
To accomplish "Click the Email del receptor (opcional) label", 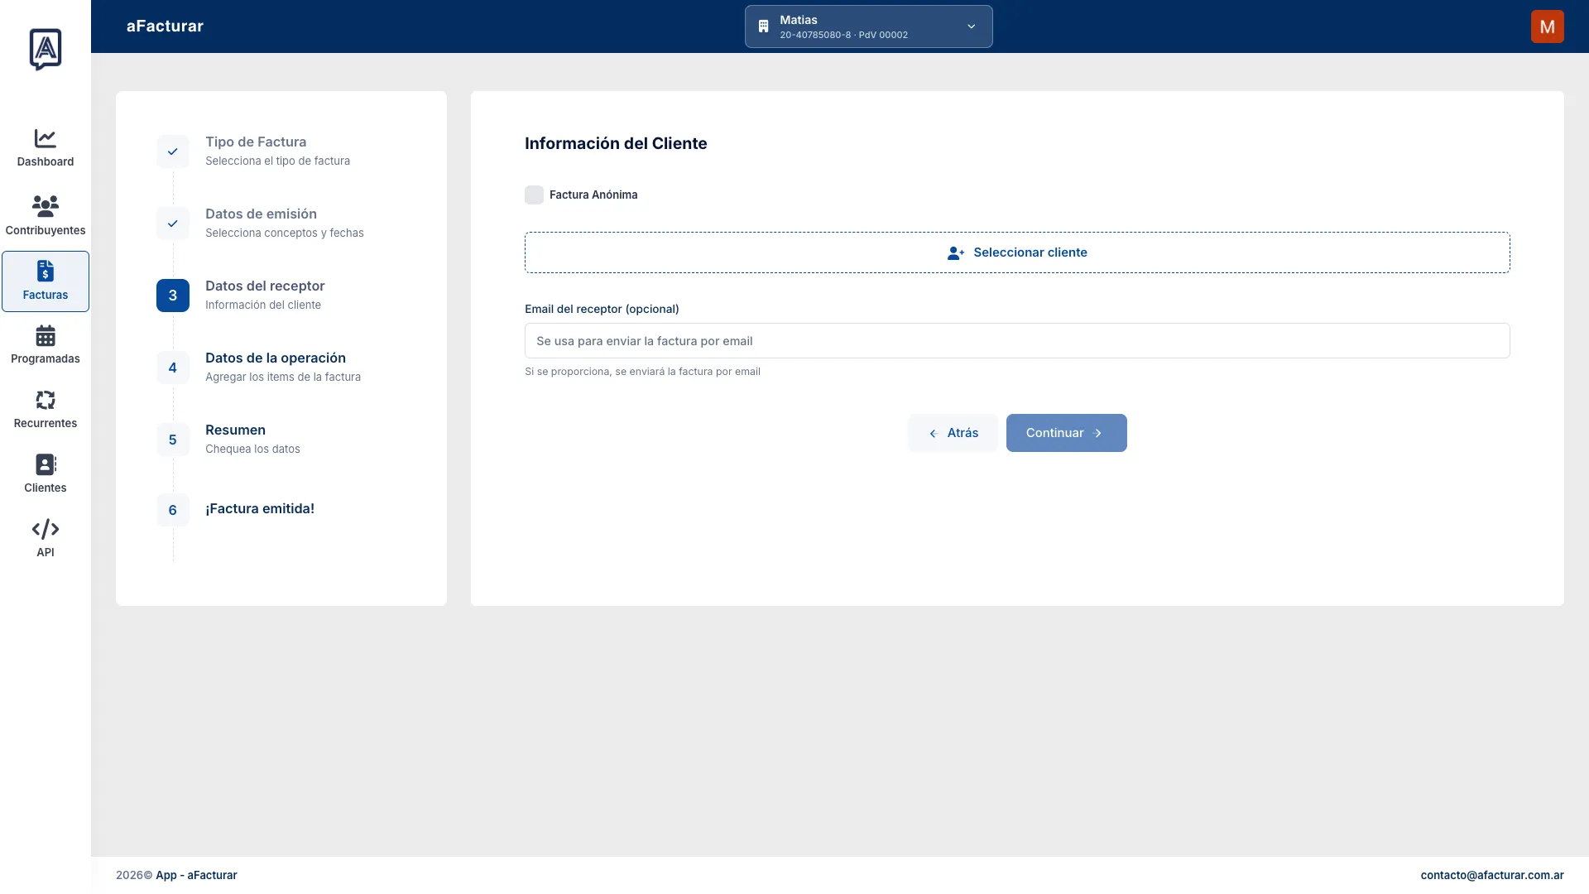I will point(602,309).
